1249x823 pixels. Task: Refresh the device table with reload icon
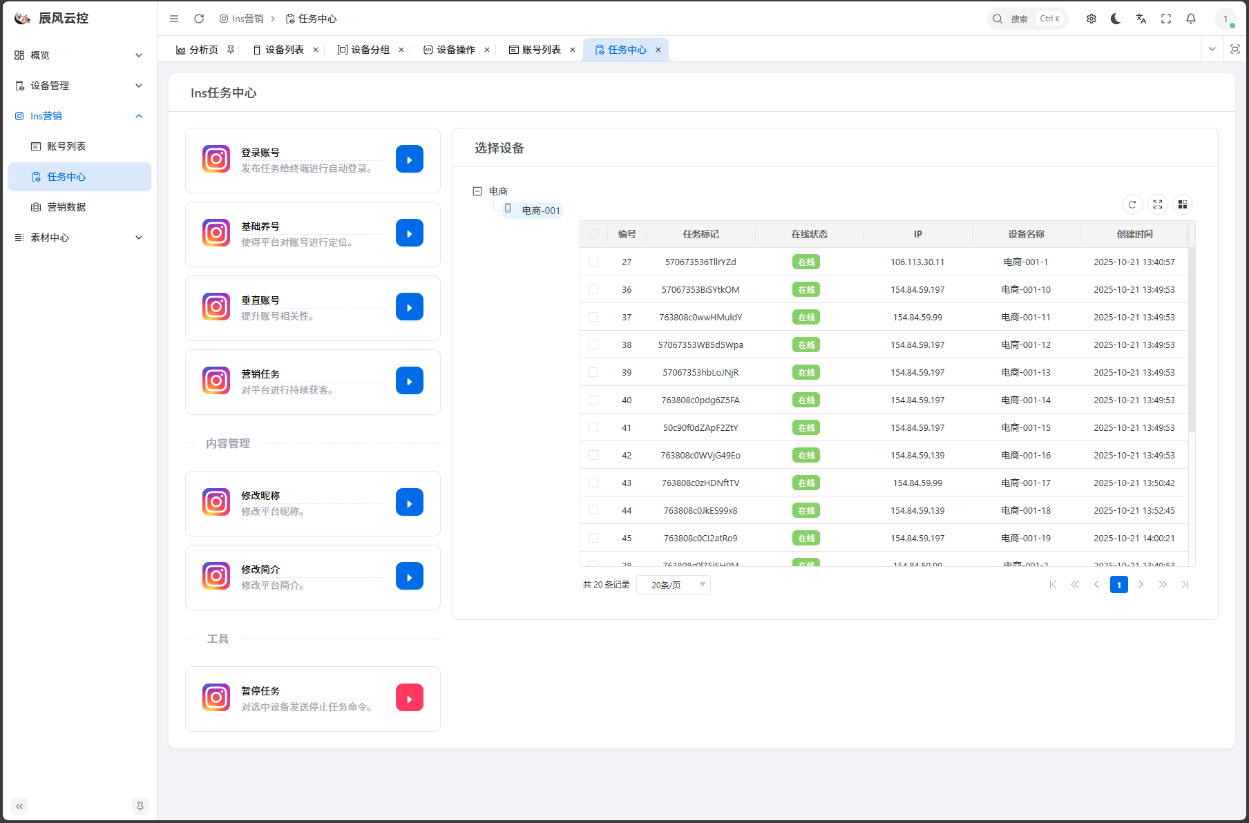(x=1132, y=204)
